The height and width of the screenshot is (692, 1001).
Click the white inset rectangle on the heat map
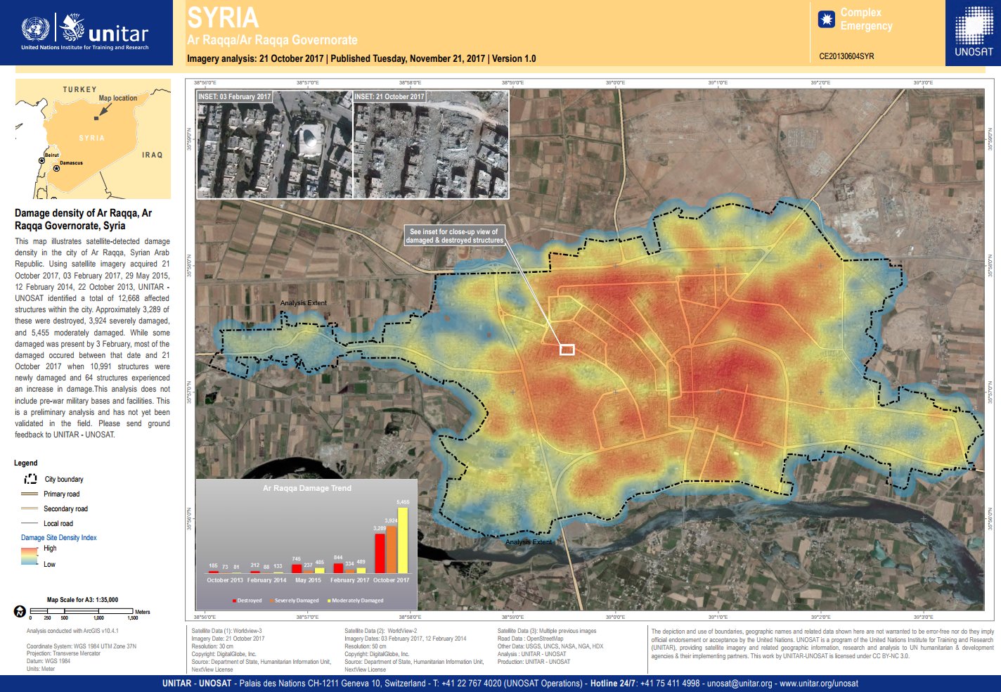[x=567, y=350]
